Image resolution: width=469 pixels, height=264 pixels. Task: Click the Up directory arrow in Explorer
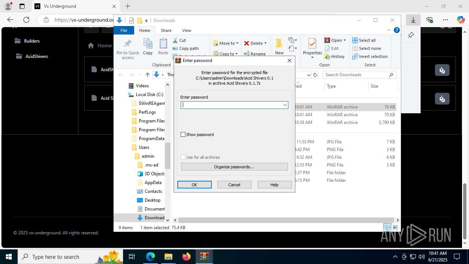pyautogui.click(x=148, y=75)
